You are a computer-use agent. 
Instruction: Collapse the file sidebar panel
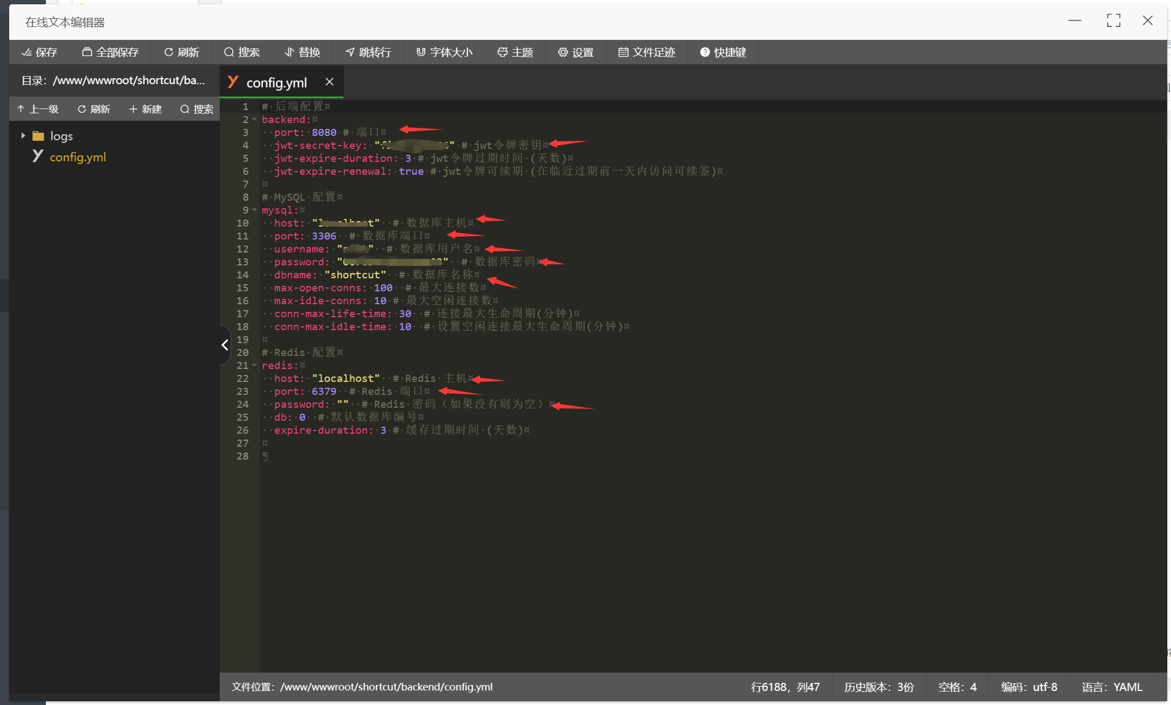225,345
